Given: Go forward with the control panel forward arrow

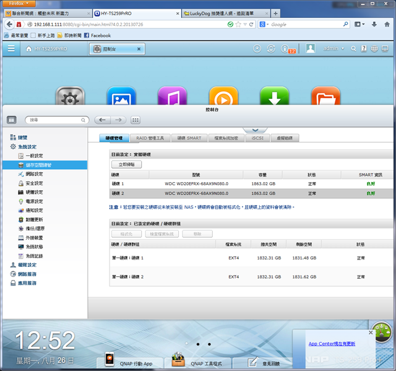Looking at the screenshot, I should pyautogui.click(x=118, y=120).
